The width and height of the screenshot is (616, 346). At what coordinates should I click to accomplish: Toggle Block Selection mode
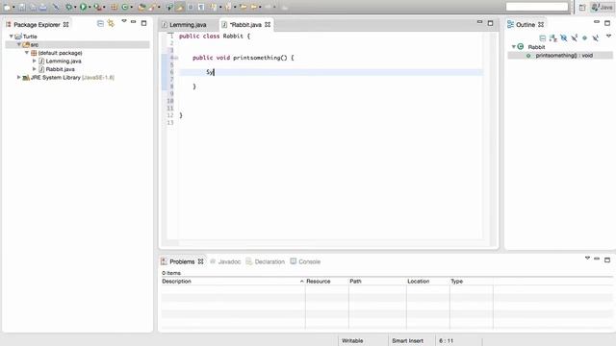click(x=191, y=7)
